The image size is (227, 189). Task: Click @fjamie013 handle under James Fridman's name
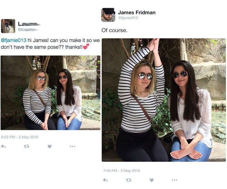tap(128, 18)
